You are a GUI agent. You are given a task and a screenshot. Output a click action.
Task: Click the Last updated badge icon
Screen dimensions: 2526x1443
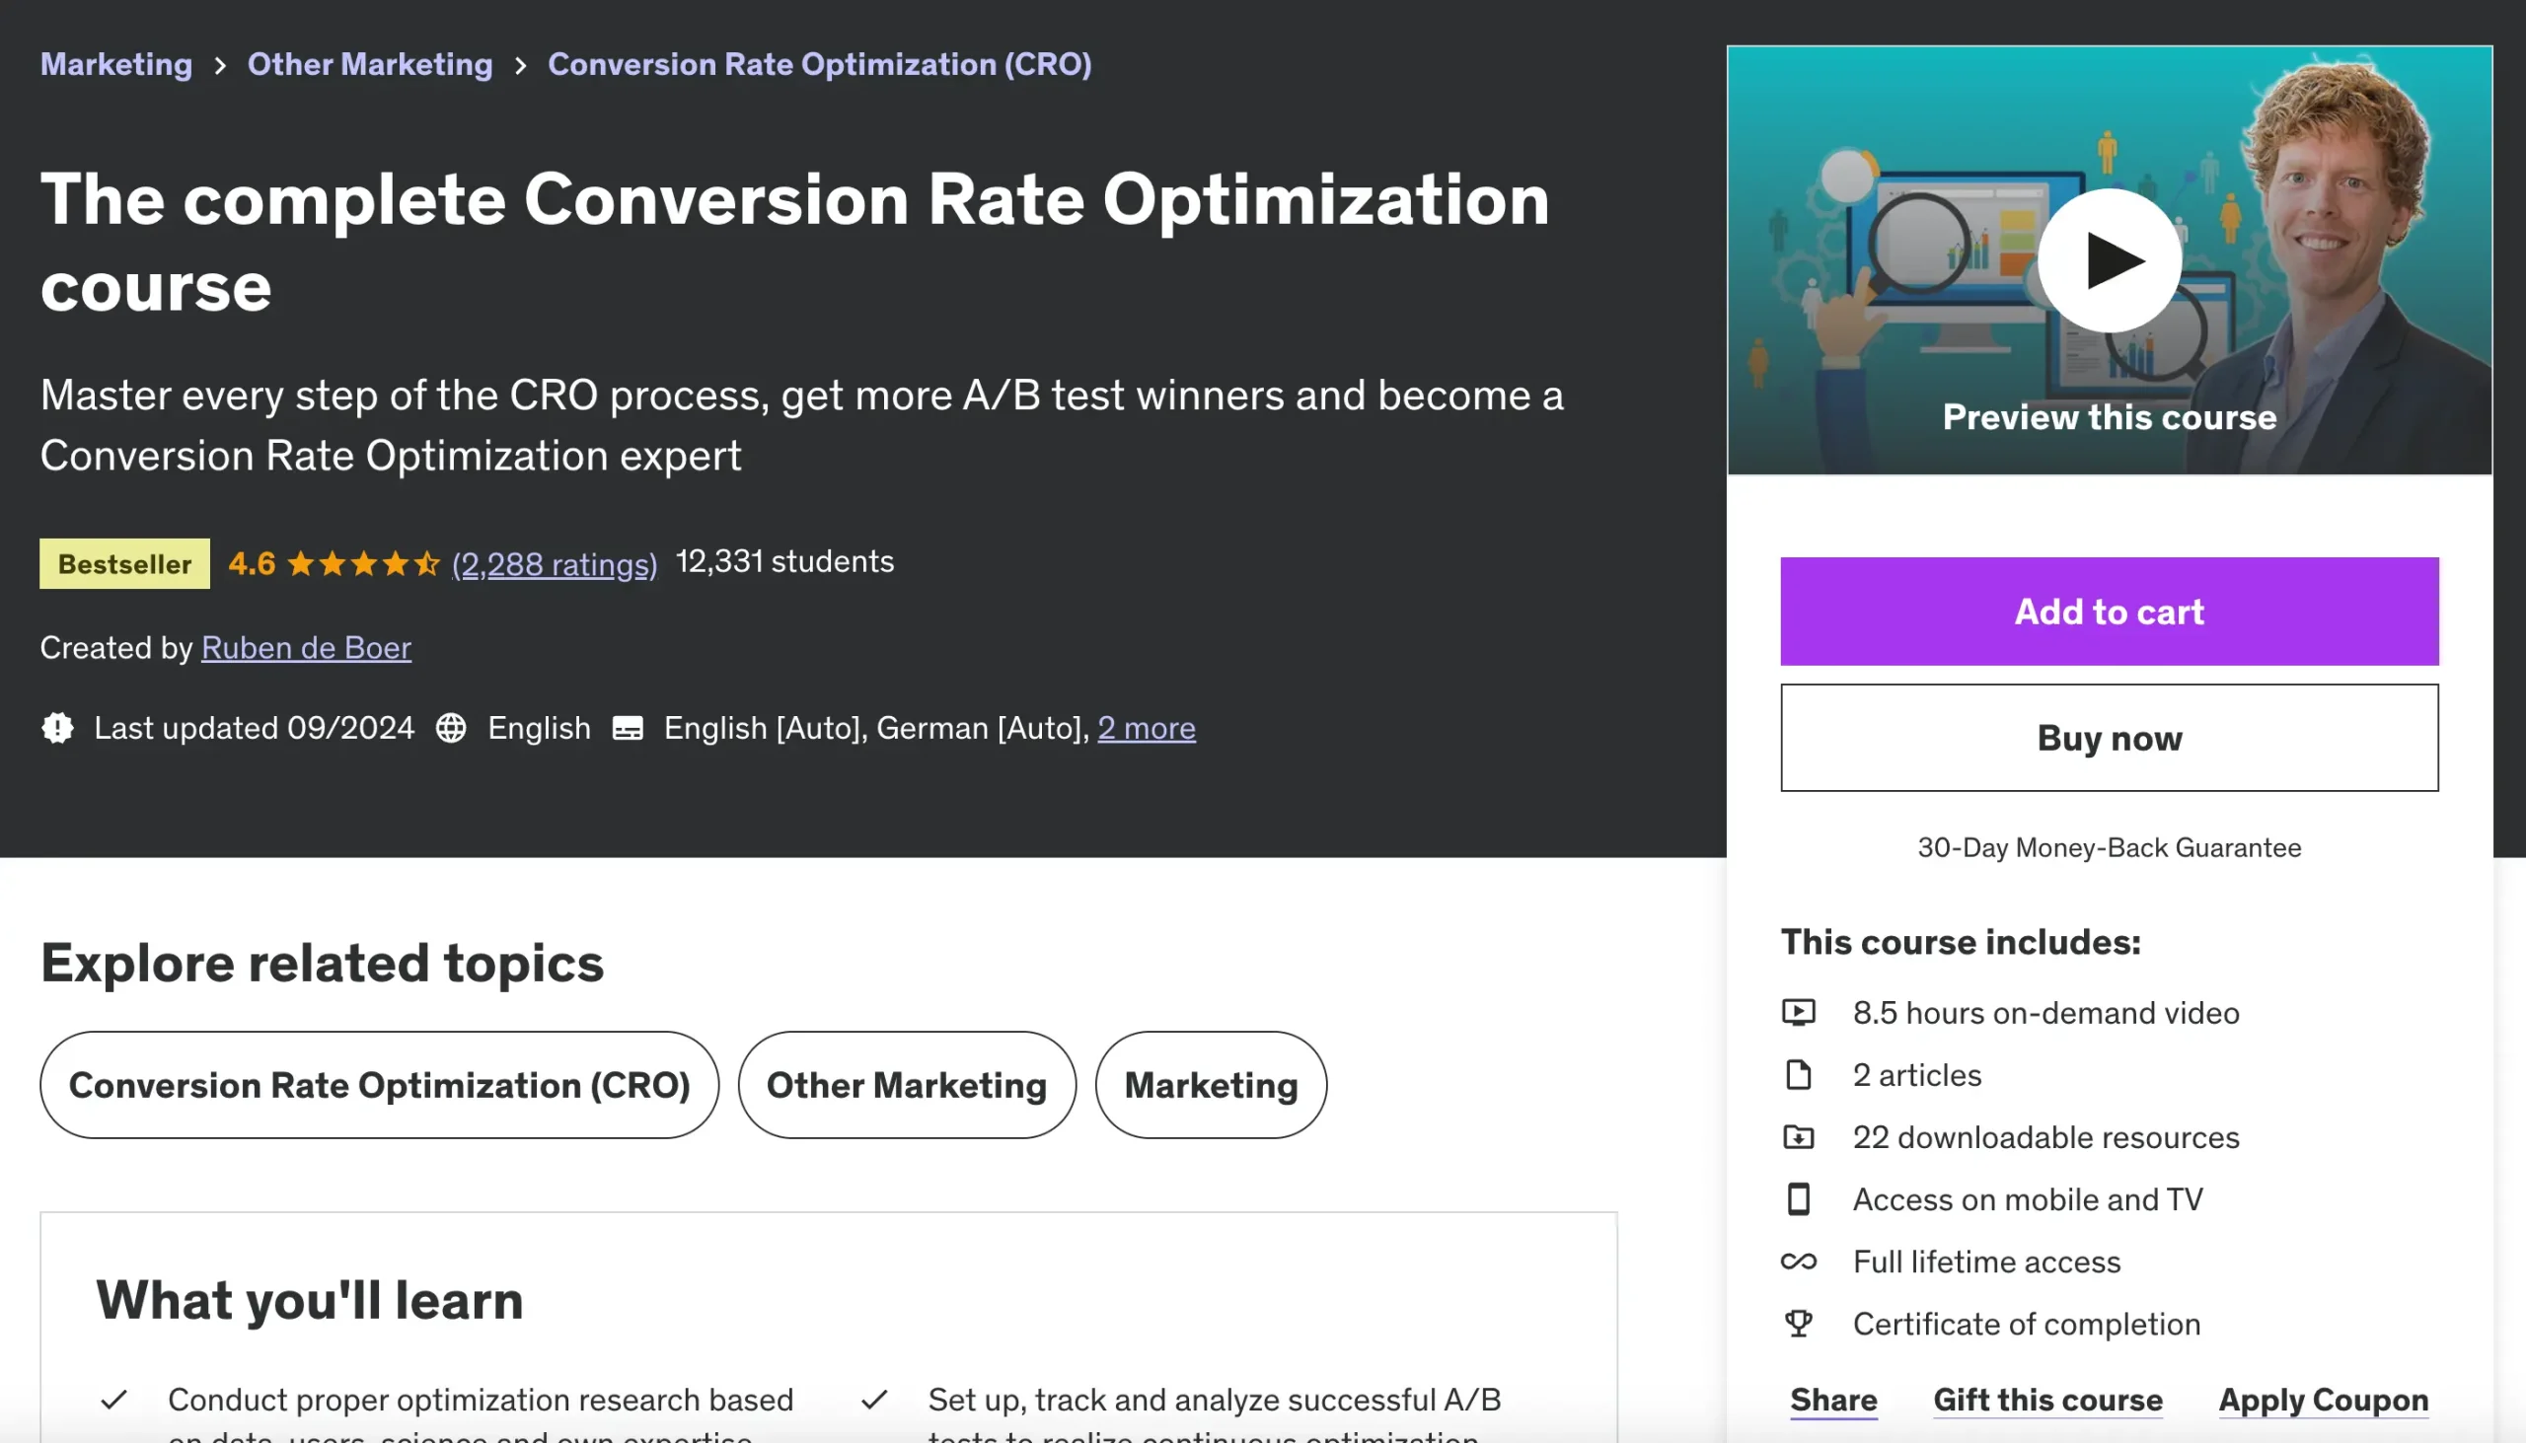(x=57, y=728)
